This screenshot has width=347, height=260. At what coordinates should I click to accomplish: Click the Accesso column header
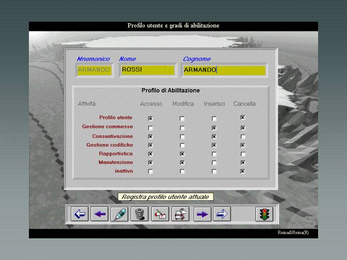(x=151, y=104)
